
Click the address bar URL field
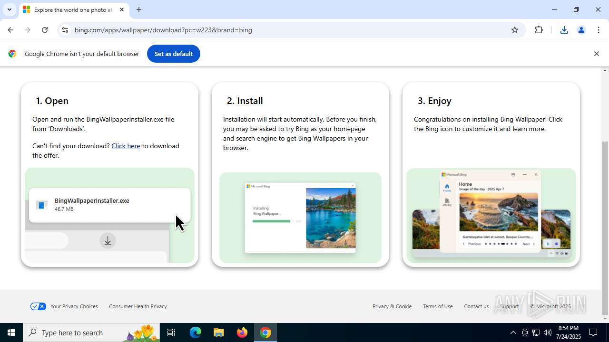(x=290, y=30)
